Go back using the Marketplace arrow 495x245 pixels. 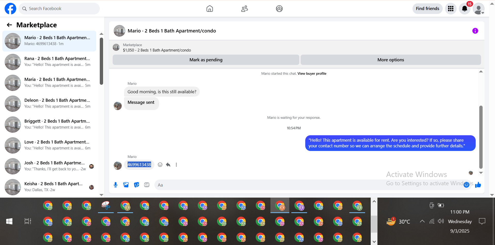pos(9,25)
